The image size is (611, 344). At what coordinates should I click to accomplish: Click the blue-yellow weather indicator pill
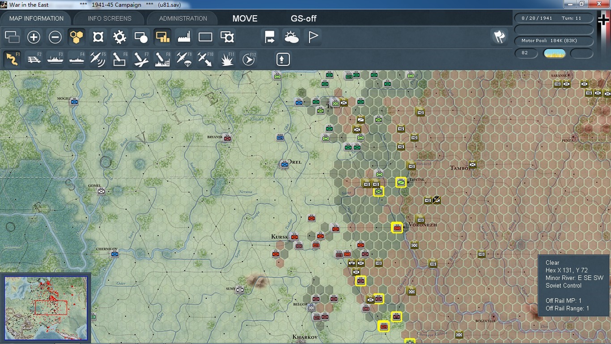coord(554,53)
